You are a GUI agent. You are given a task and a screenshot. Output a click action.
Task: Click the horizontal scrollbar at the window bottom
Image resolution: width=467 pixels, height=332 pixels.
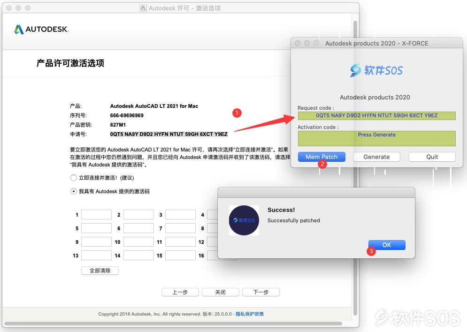(x=173, y=324)
